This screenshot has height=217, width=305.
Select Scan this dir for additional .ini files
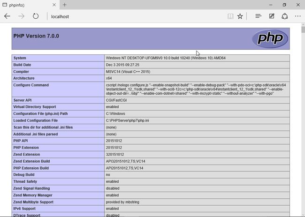tap(43, 127)
